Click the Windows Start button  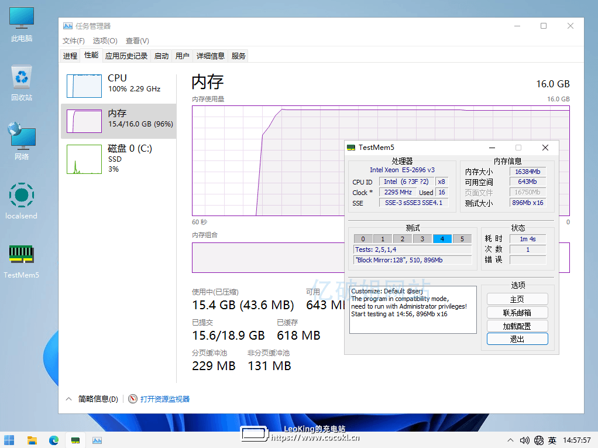[x=9, y=440]
